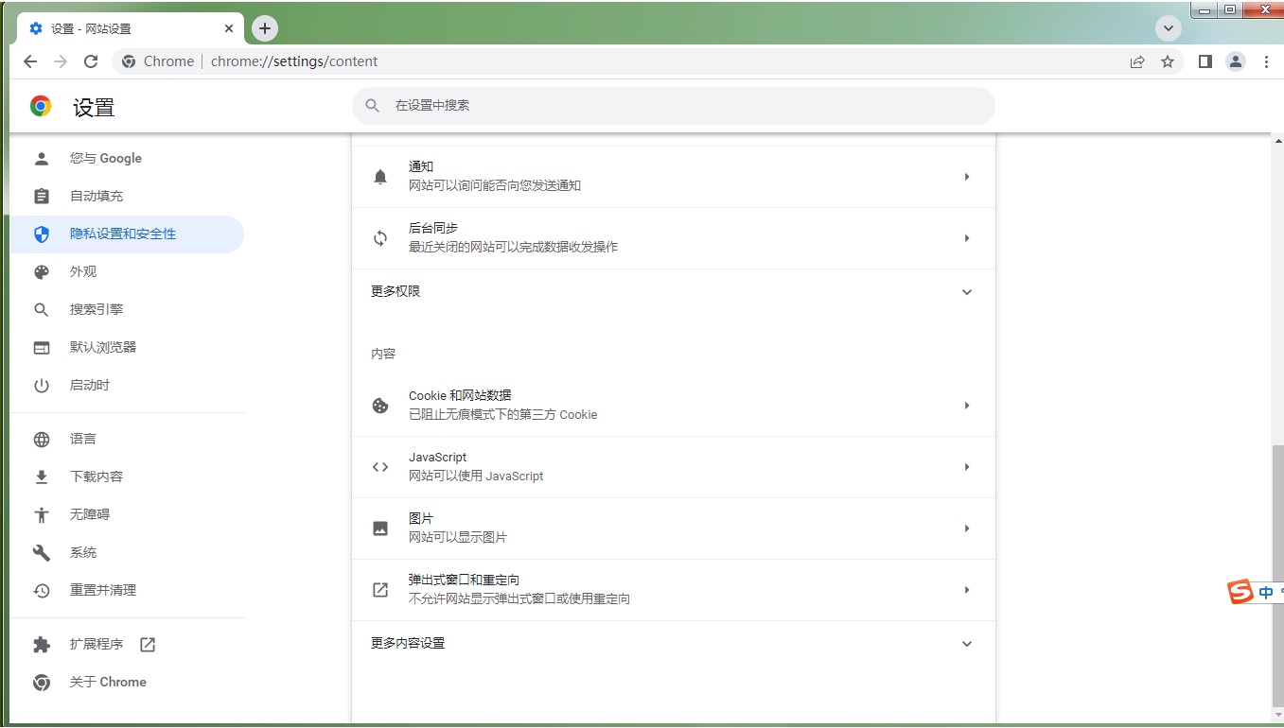1284x728 pixels.
Task: Click the shield icon for privacy settings
Action: [x=41, y=234]
